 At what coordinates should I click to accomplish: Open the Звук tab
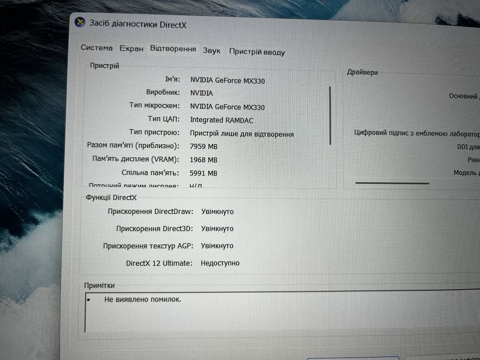click(212, 50)
